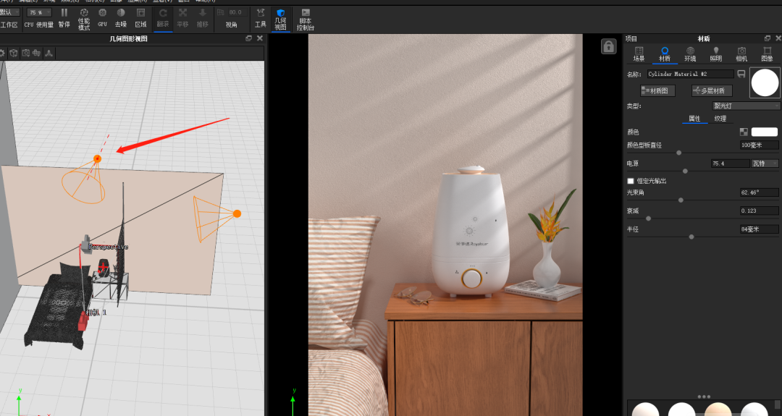Toggle the GPU rendering icon

click(x=102, y=17)
